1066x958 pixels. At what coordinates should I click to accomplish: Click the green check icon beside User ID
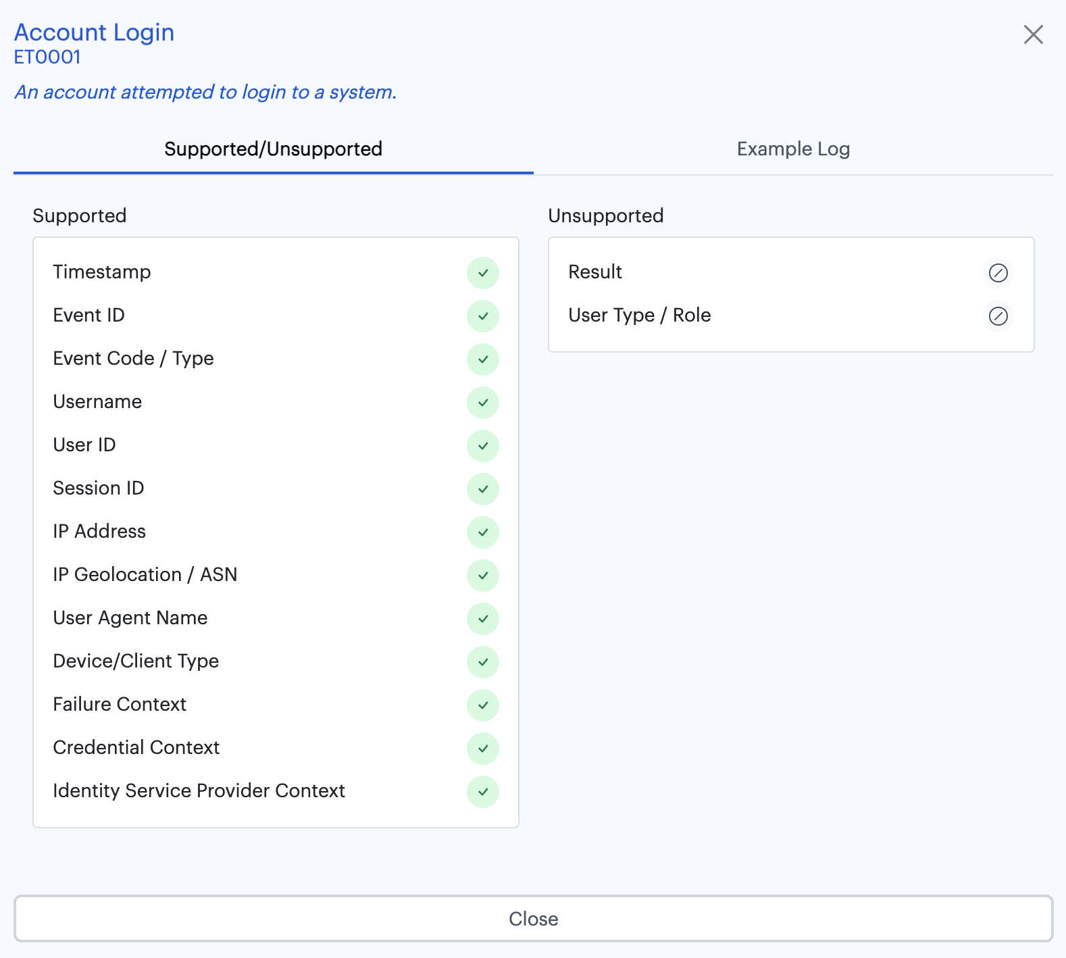pyautogui.click(x=483, y=446)
